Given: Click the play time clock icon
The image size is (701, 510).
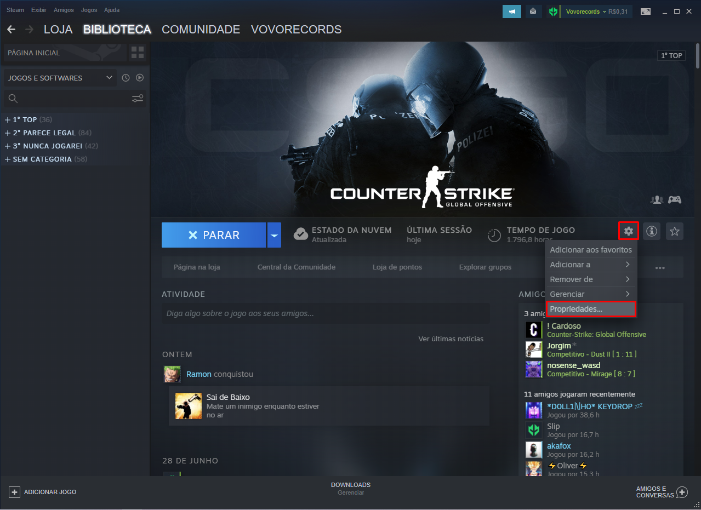Looking at the screenshot, I should [494, 235].
